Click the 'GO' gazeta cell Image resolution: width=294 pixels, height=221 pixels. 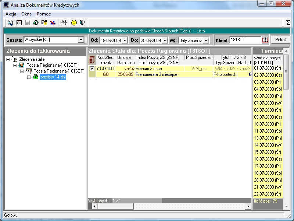pyautogui.click(x=106, y=74)
